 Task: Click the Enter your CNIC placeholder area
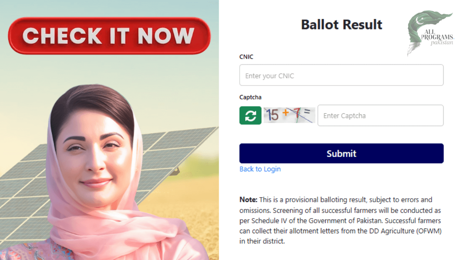point(341,75)
